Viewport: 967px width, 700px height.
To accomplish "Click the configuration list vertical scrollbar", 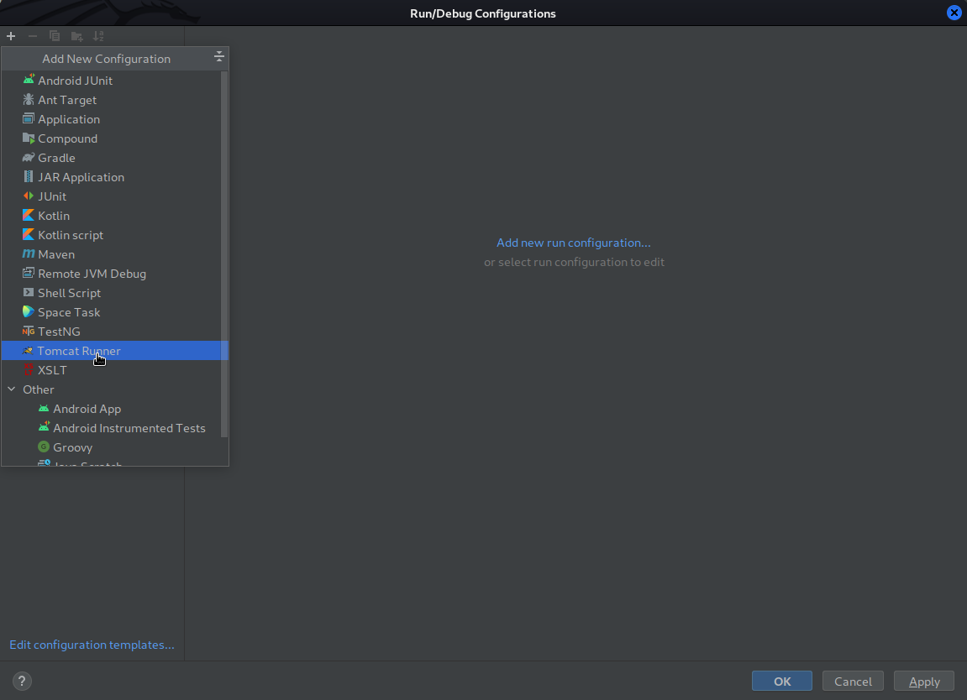I will tap(223, 253).
